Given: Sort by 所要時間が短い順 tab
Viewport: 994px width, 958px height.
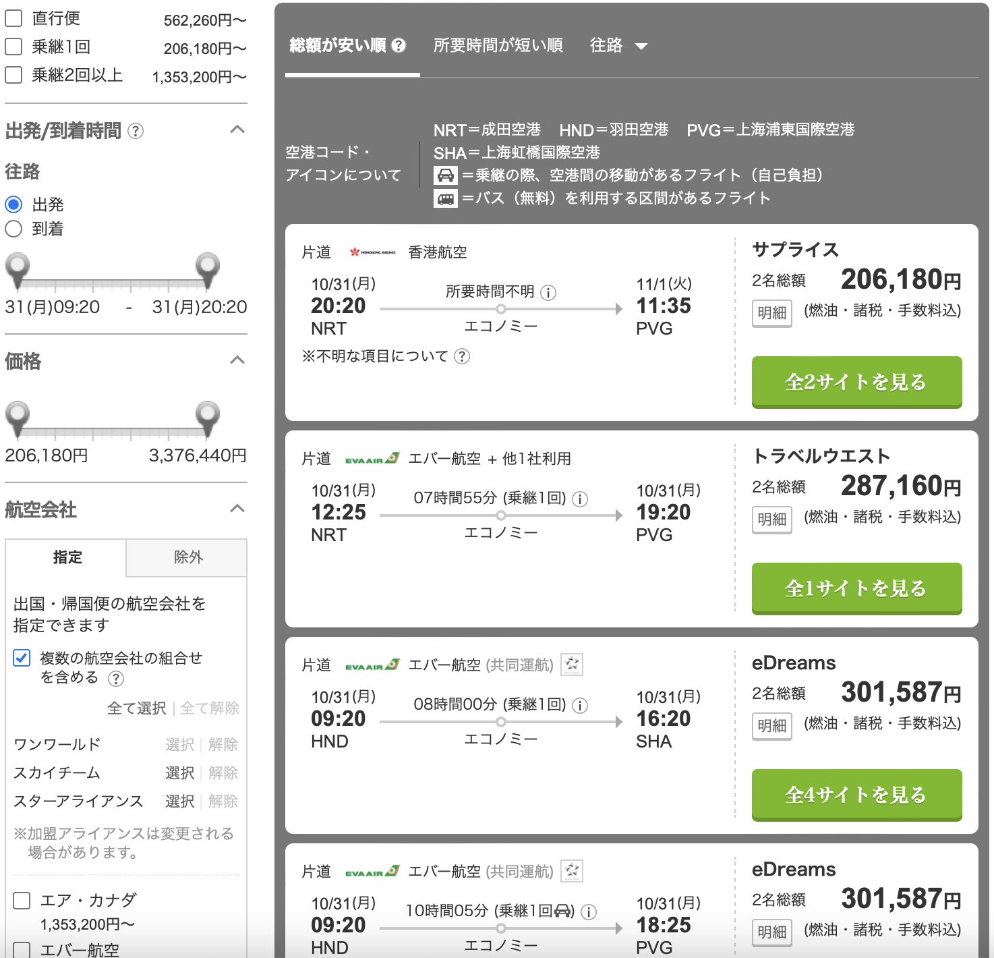Looking at the screenshot, I should tap(498, 45).
